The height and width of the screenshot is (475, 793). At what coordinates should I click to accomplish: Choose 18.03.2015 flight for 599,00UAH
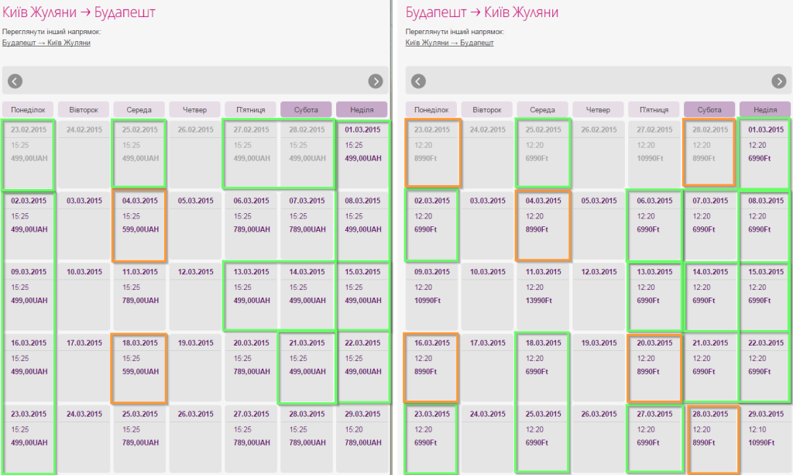pyautogui.click(x=139, y=368)
